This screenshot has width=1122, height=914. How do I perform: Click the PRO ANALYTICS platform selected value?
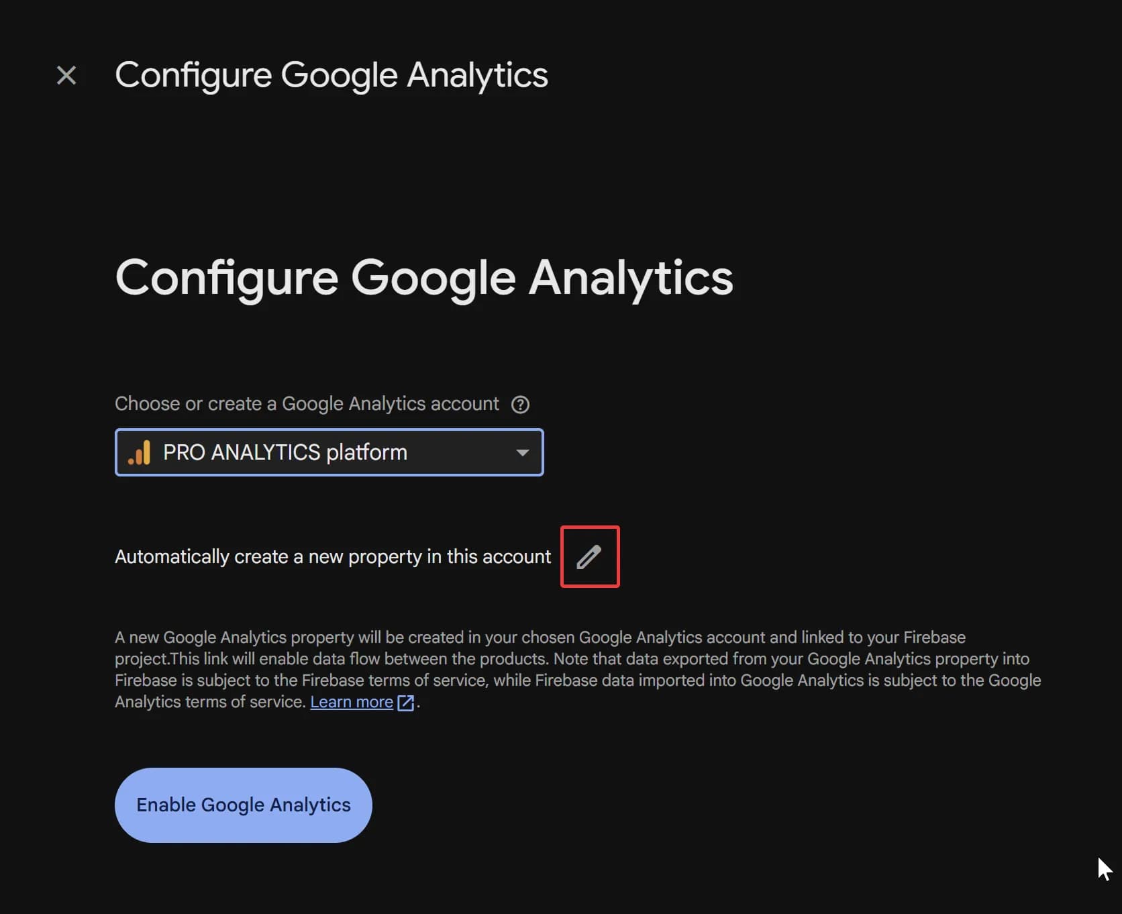285,453
